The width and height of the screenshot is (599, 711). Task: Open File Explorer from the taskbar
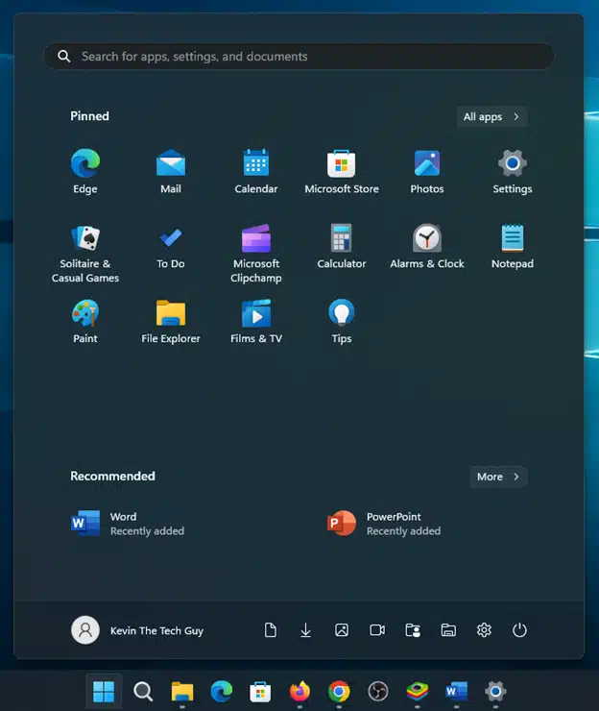[182, 692]
